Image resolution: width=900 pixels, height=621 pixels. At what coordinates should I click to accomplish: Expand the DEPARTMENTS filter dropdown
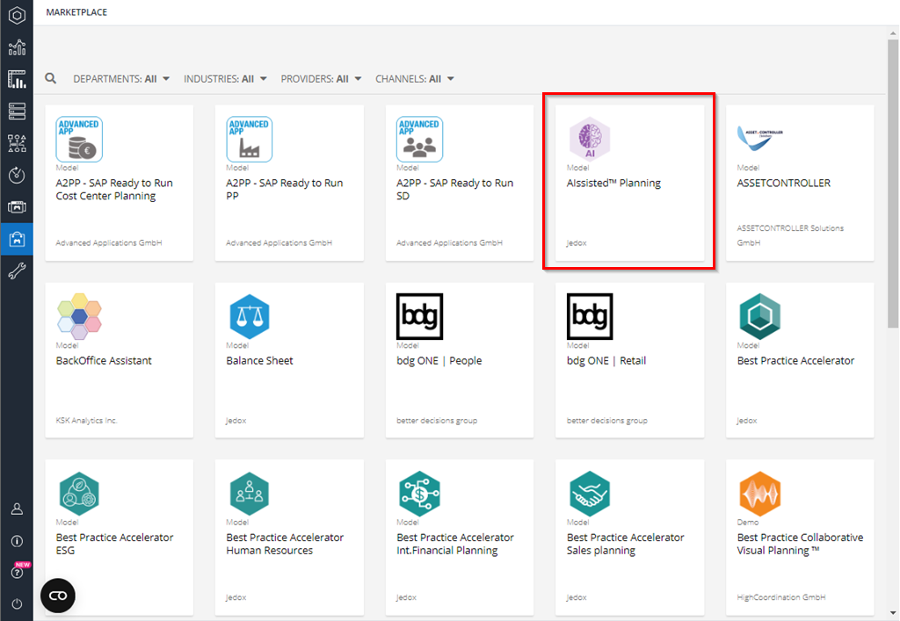(x=121, y=79)
